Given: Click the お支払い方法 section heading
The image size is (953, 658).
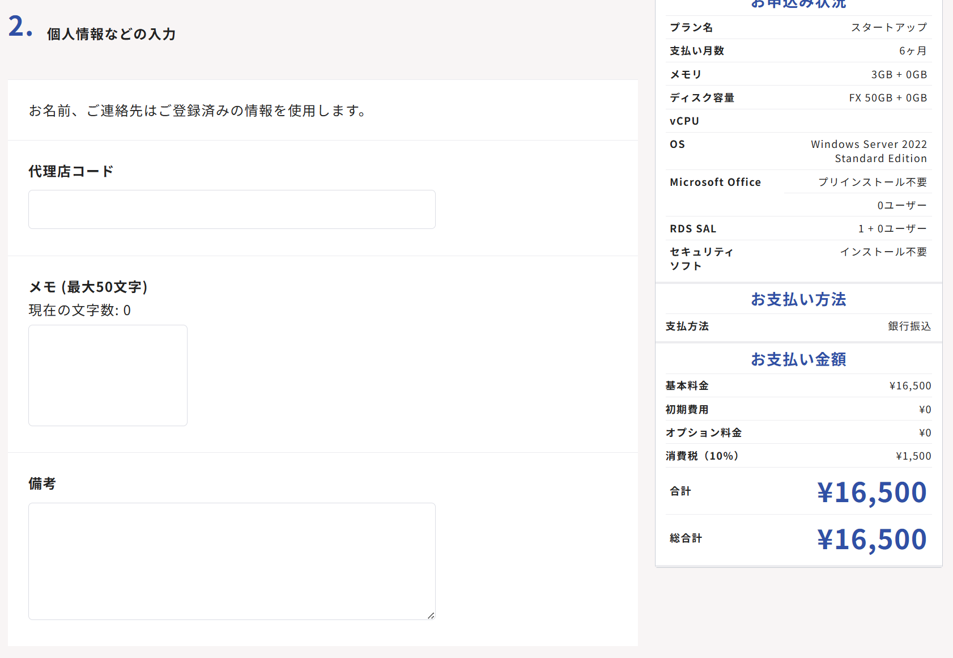Looking at the screenshot, I should coord(798,299).
